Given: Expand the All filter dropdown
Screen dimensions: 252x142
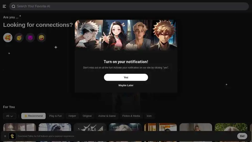Looking at the screenshot, I should tap(10, 116).
